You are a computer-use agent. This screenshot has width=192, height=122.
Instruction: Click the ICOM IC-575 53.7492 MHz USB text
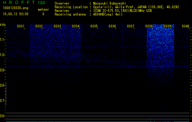122,11
